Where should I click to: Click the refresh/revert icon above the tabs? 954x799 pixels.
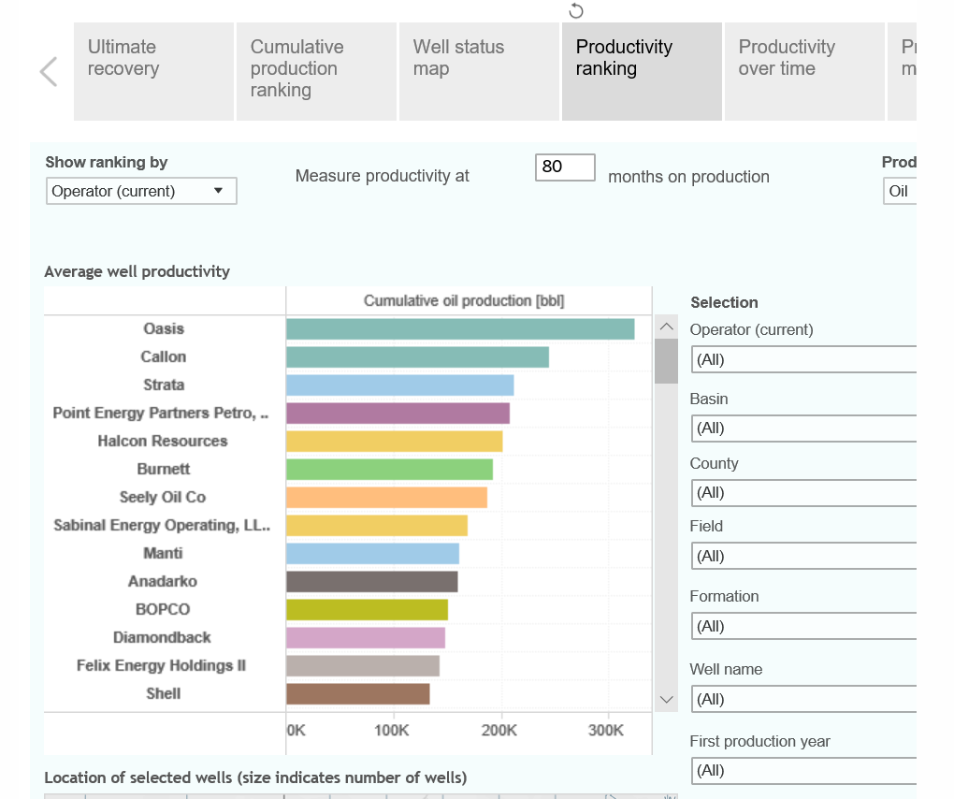575,11
